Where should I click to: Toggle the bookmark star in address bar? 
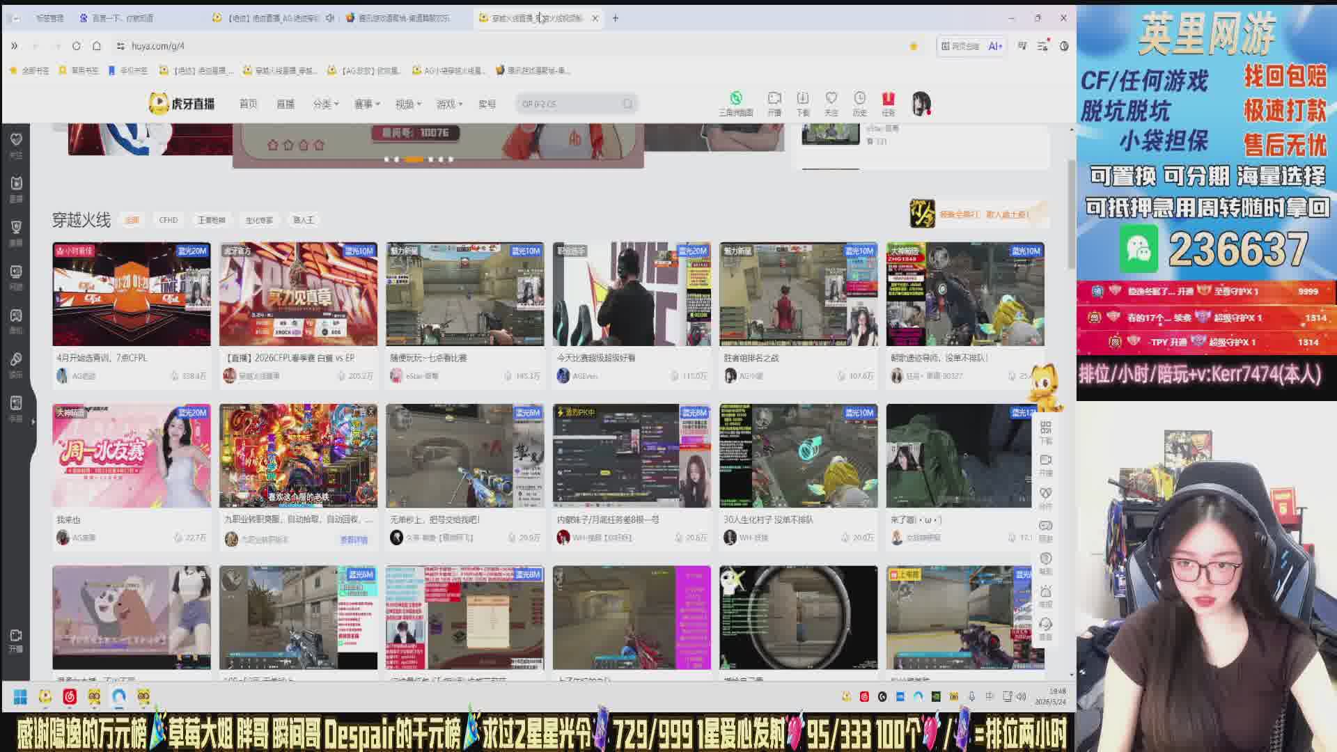pyautogui.click(x=914, y=46)
